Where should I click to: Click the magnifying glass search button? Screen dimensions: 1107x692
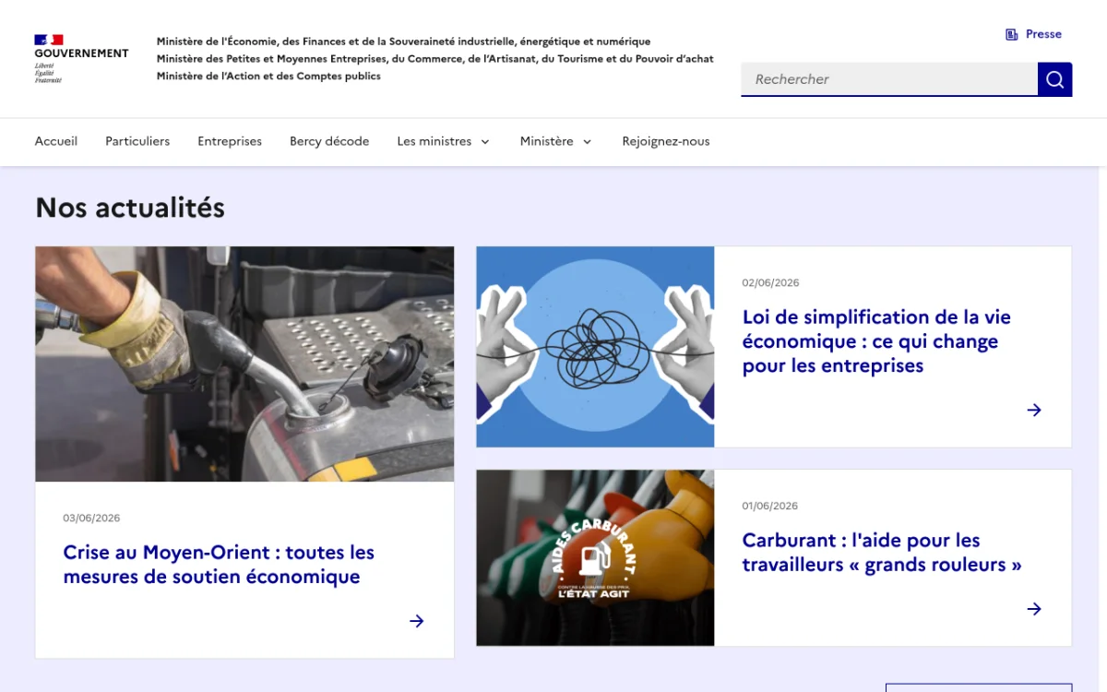tap(1054, 79)
